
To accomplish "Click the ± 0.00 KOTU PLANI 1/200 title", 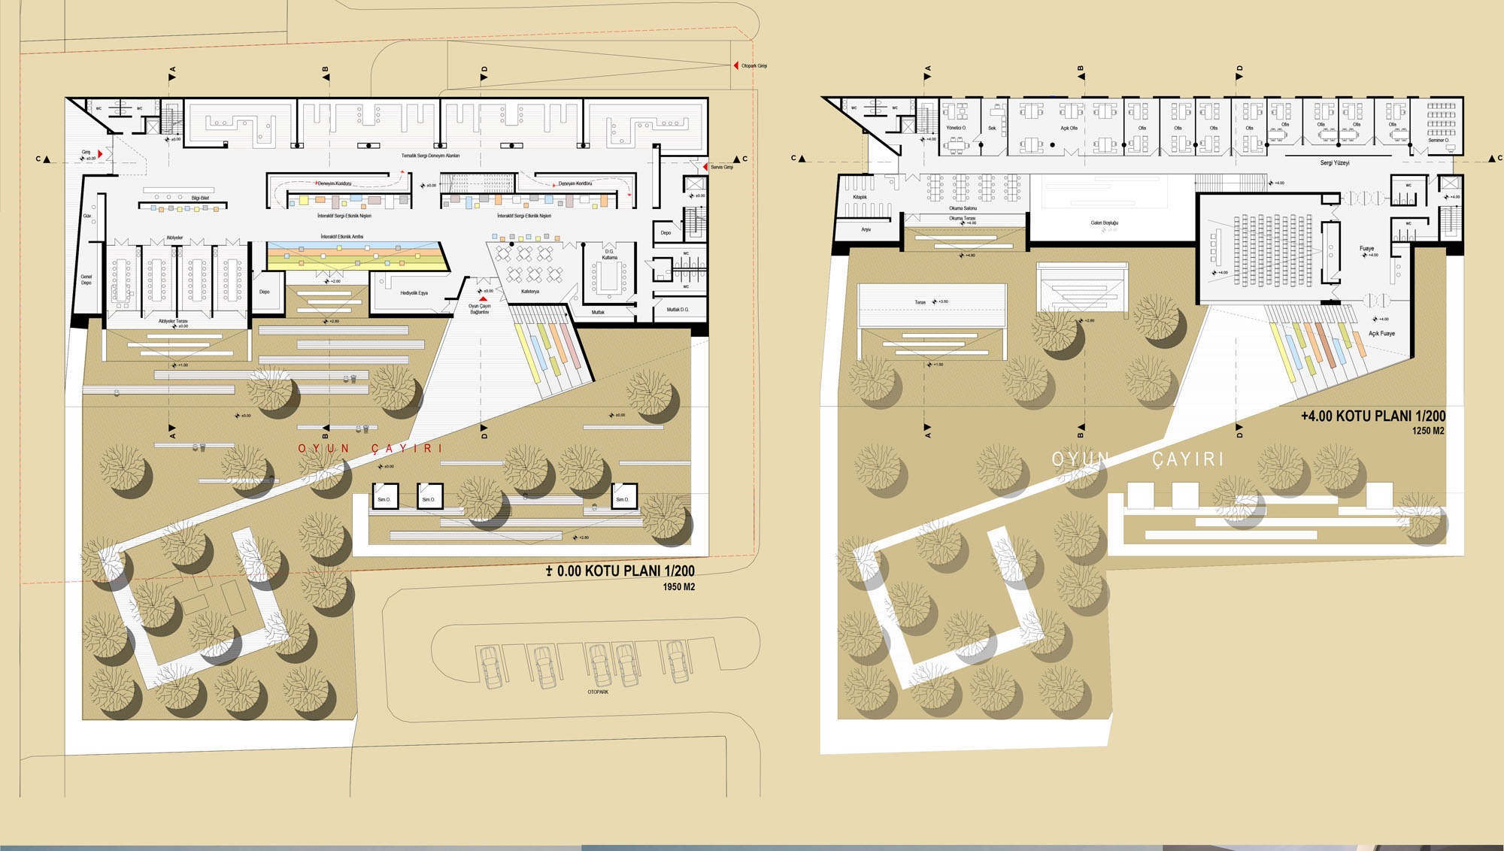I will 620,571.
